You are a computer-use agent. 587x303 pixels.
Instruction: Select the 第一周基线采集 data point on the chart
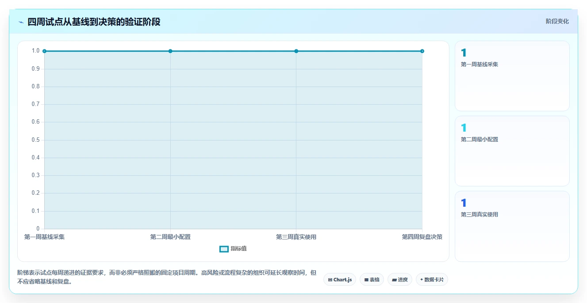[44, 51]
